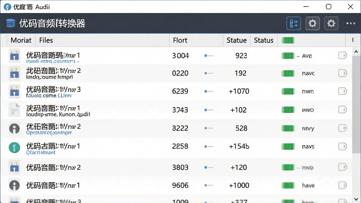Select the value 923 in the Statue column
The width and height of the screenshot is (361, 203).
241,56
